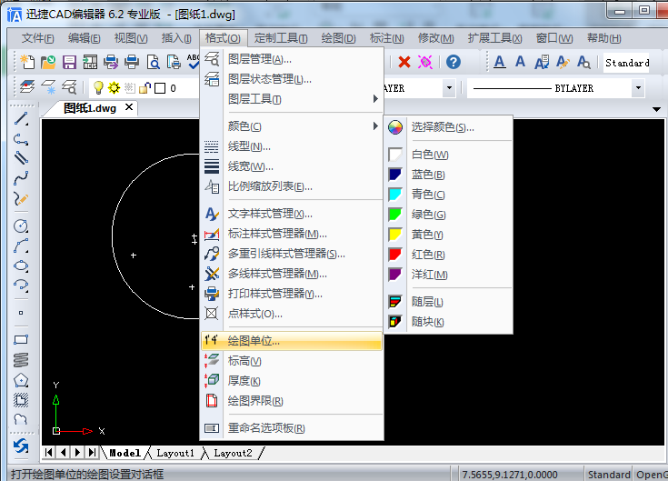Open the 绘图(D) menu

click(x=338, y=38)
